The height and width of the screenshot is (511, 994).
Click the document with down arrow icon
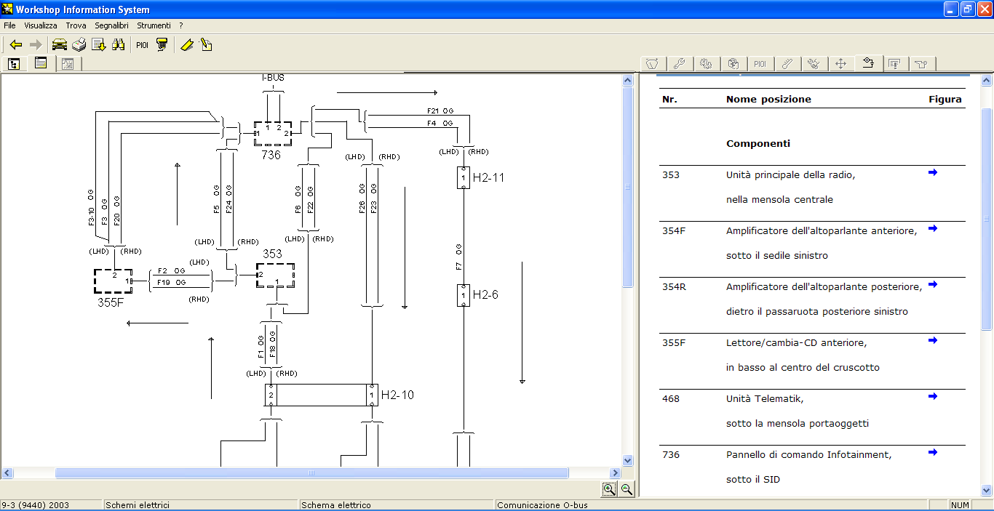tap(99, 45)
